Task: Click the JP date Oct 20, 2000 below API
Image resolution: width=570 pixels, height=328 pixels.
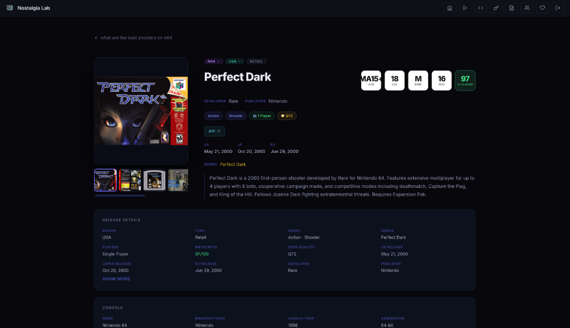Action: pos(251,151)
